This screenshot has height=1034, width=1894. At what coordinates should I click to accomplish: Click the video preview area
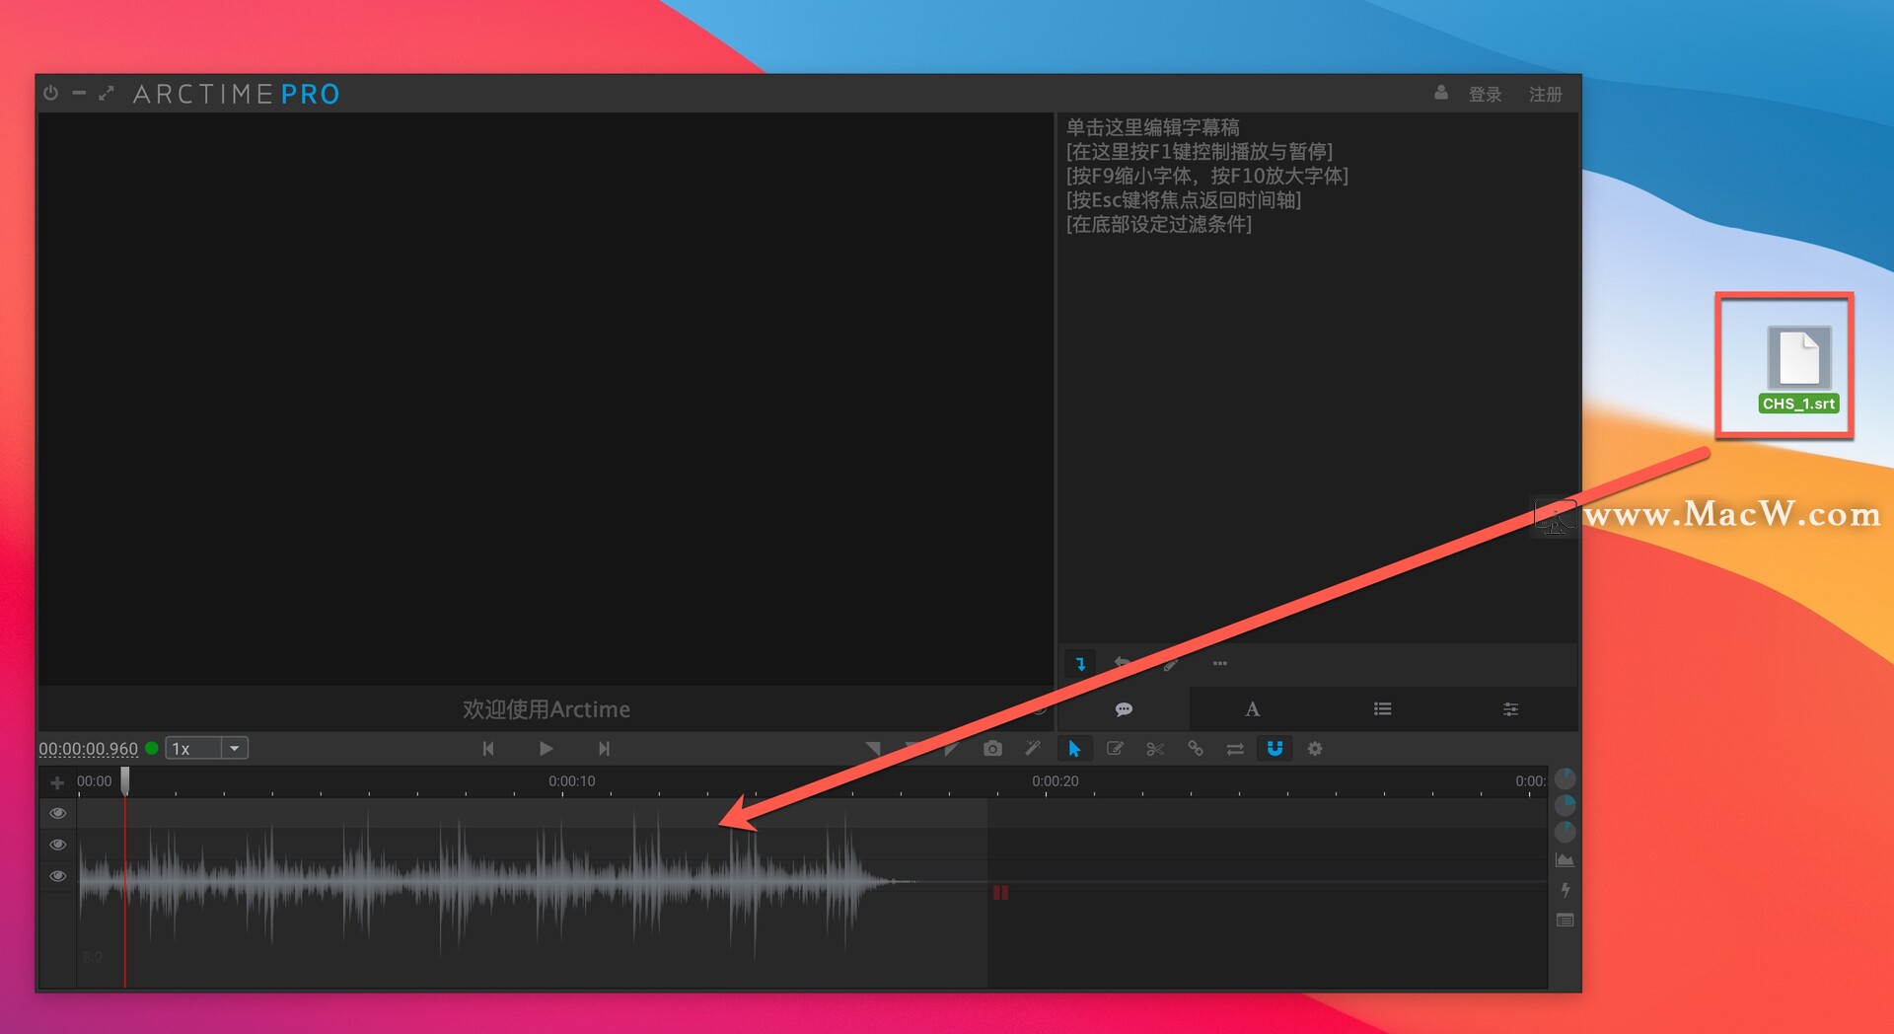(546, 399)
